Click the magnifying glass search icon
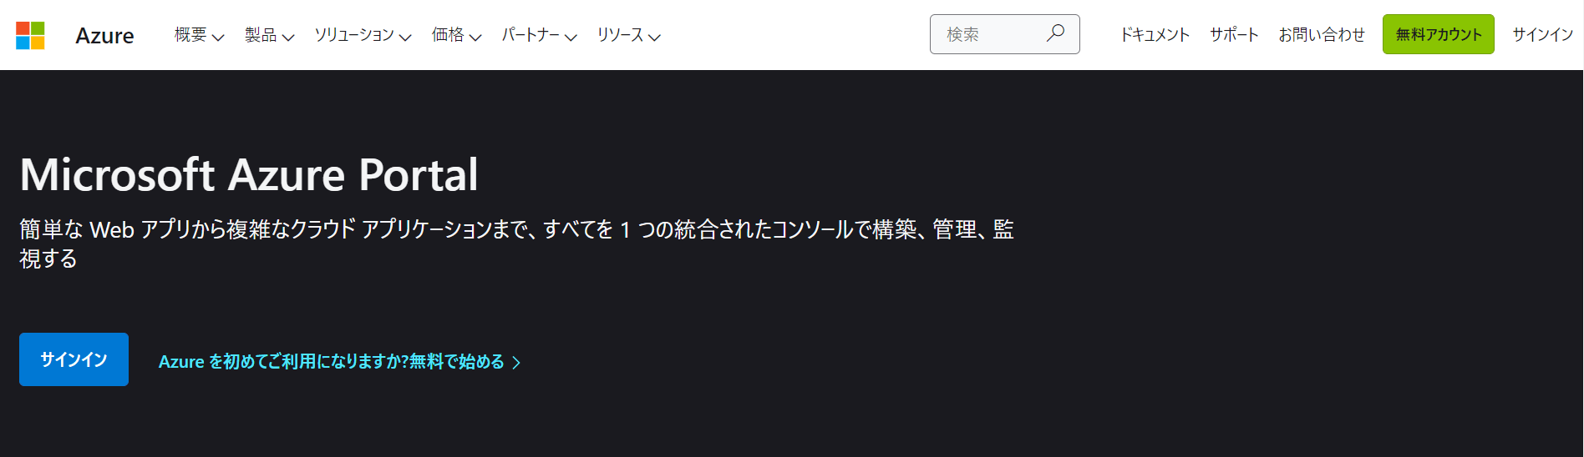 click(1056, 33)
